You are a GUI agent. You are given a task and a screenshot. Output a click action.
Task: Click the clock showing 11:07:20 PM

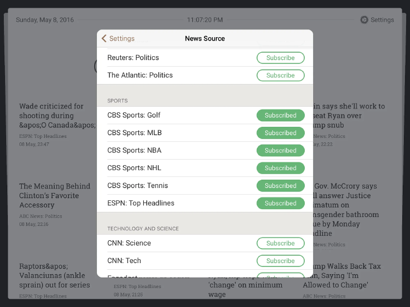pyautogui.click(x=205, y=20)
